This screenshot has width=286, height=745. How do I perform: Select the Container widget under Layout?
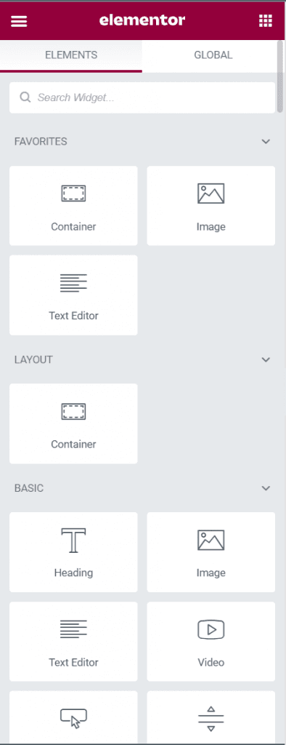click(73, 424)
